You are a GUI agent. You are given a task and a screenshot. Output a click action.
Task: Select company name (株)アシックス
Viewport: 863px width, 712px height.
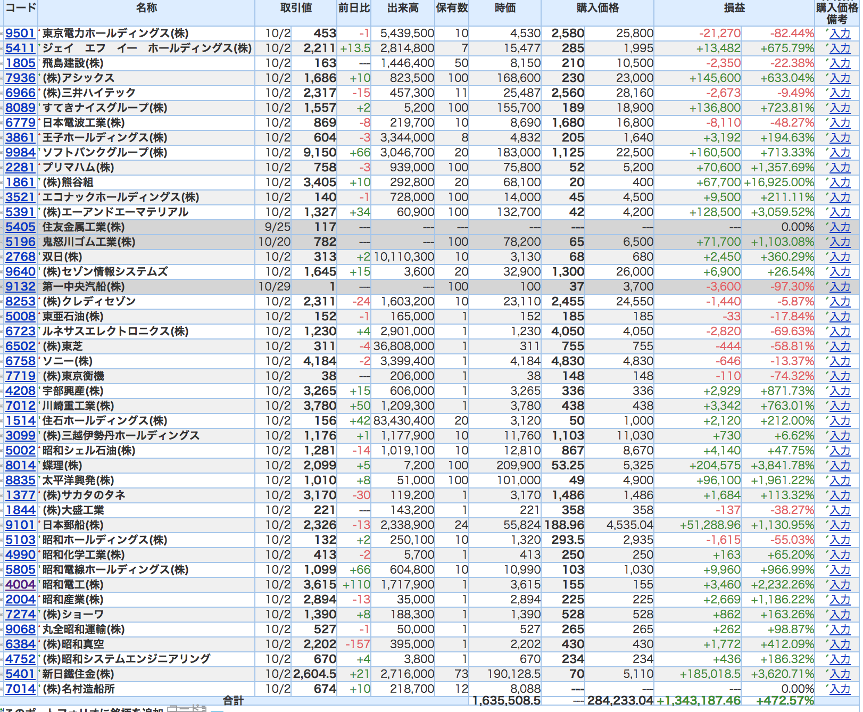(78, 78)
